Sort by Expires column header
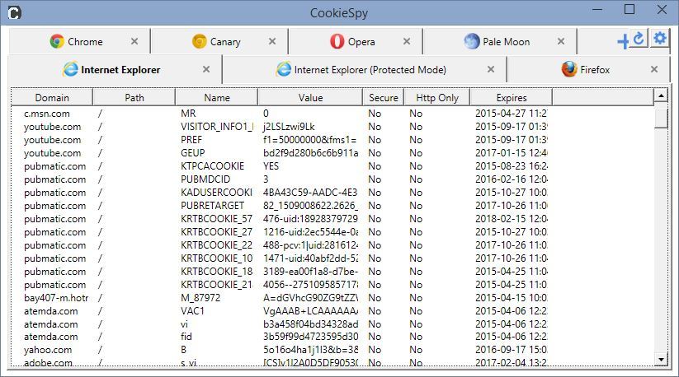 coord(512,98)
